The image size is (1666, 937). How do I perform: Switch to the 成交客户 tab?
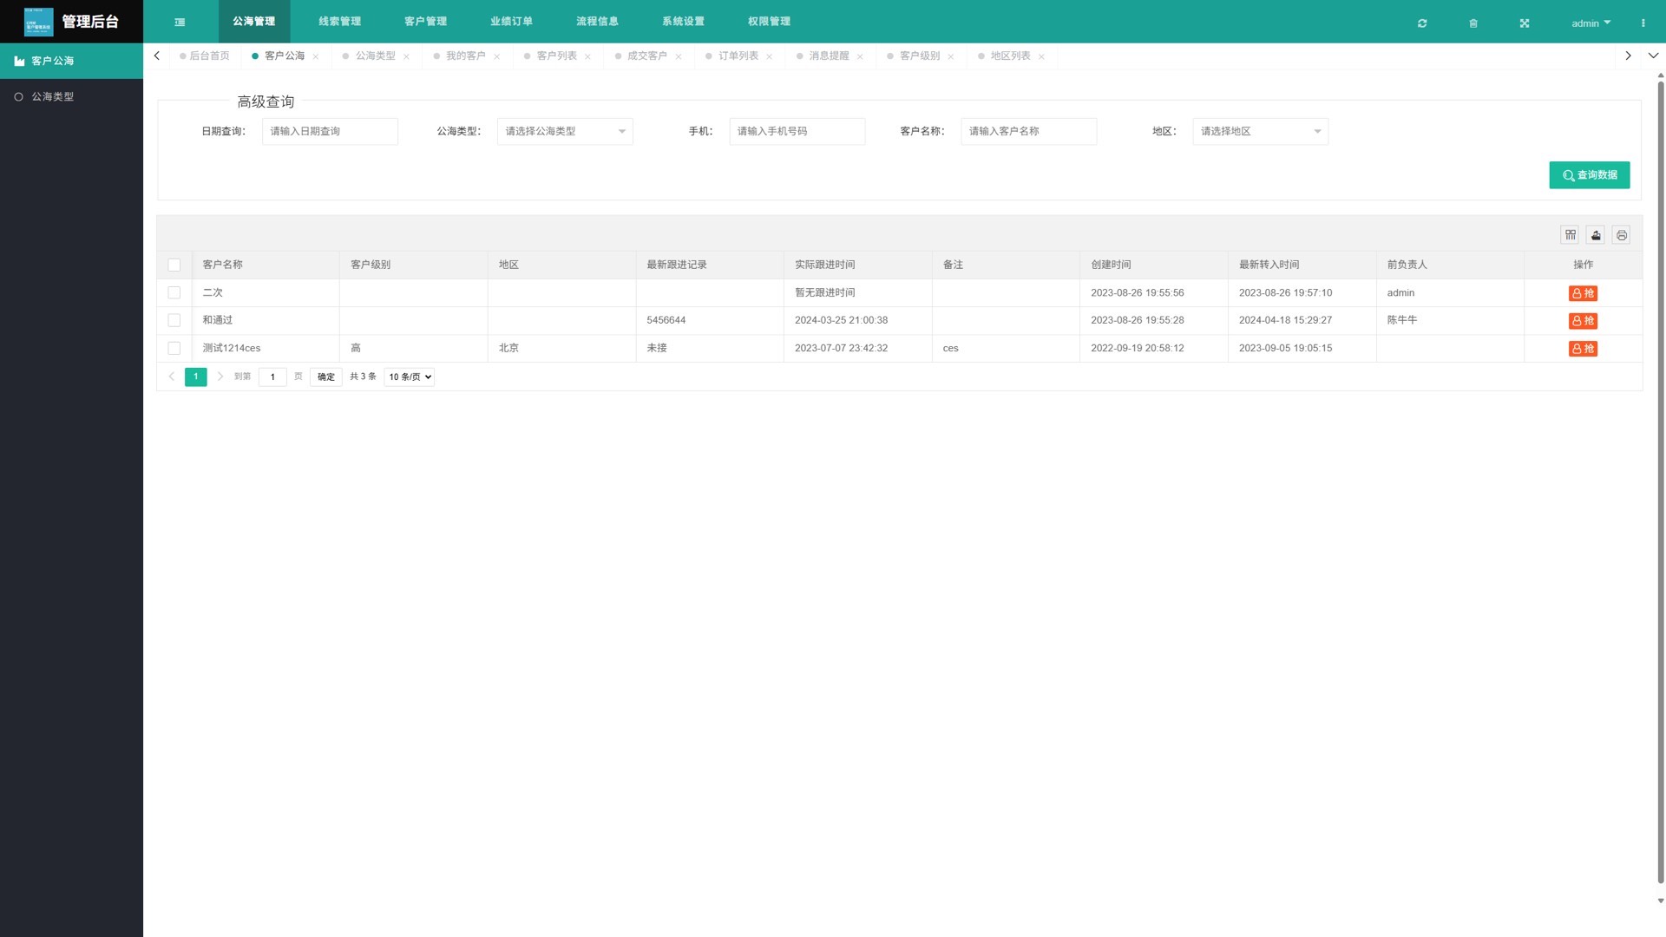coord(647,56)
